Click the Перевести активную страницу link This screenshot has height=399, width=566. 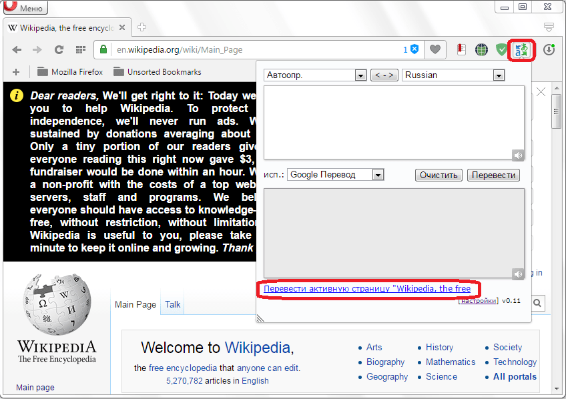[x=367, y=289]
